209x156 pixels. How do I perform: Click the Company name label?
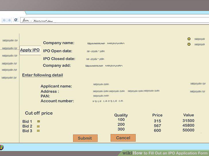(x=59, y=43)
